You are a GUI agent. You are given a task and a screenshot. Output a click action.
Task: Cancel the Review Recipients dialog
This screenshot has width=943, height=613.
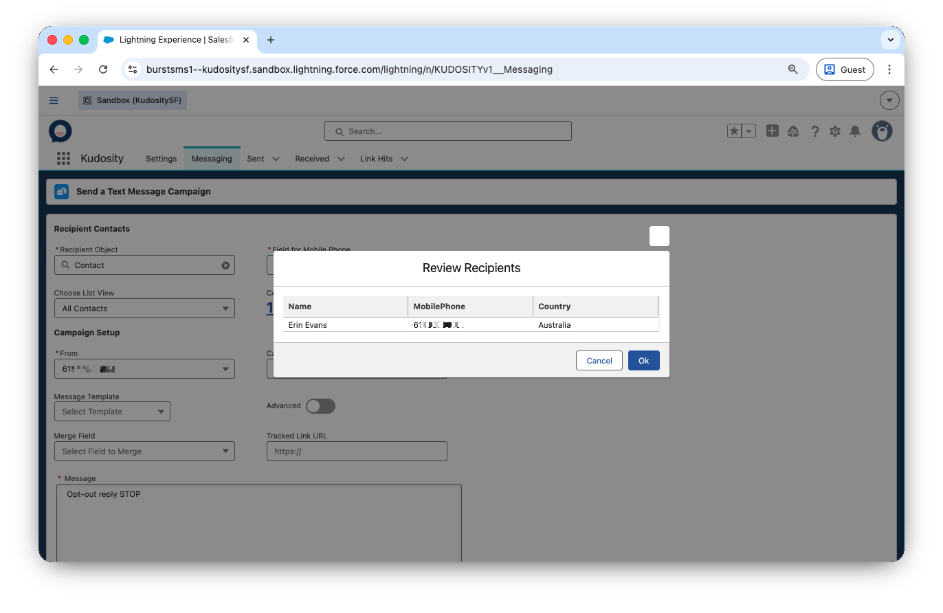599,361
